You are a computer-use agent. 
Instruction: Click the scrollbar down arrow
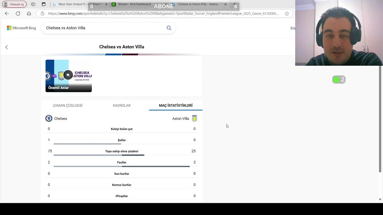380,199
